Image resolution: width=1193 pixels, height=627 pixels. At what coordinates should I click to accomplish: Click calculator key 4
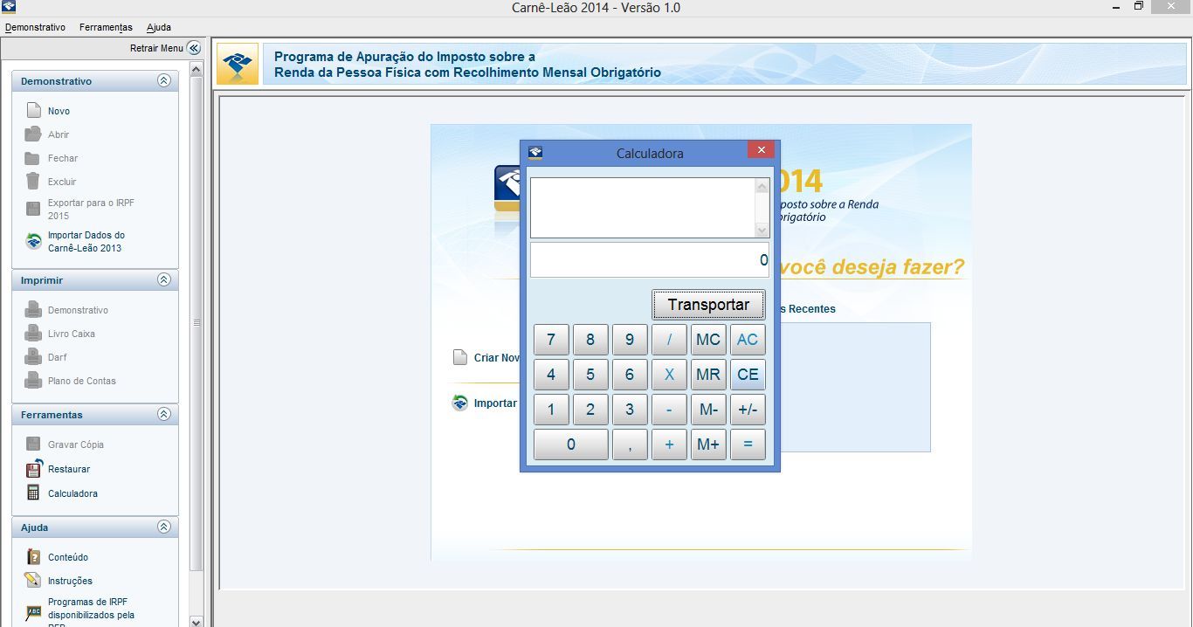point(551,375)
